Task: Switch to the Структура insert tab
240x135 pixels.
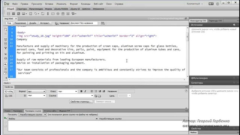Action: tap(22, 9)
